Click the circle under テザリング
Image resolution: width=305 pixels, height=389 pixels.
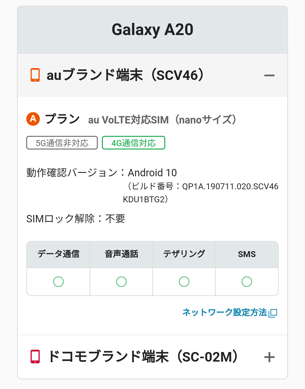pos(184,282)
